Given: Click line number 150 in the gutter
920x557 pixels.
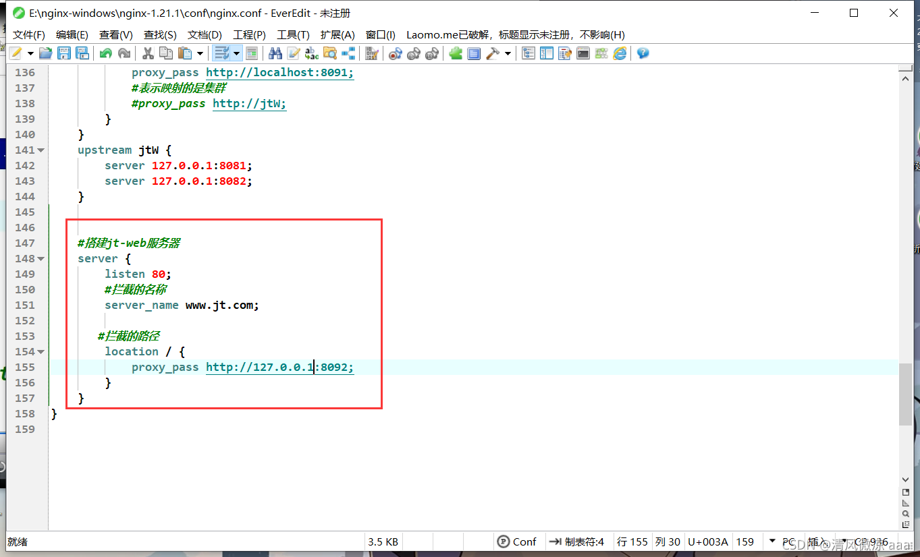Looking at the screenshot, I should click(x=25, y=290).
